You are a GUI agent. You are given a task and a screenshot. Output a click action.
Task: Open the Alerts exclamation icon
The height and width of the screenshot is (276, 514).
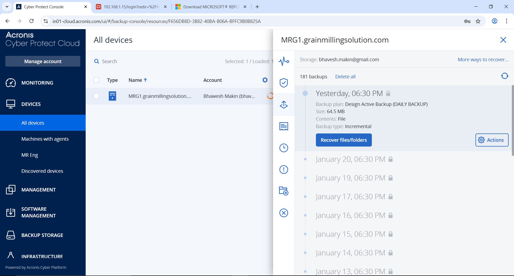(x=284, y=170)
